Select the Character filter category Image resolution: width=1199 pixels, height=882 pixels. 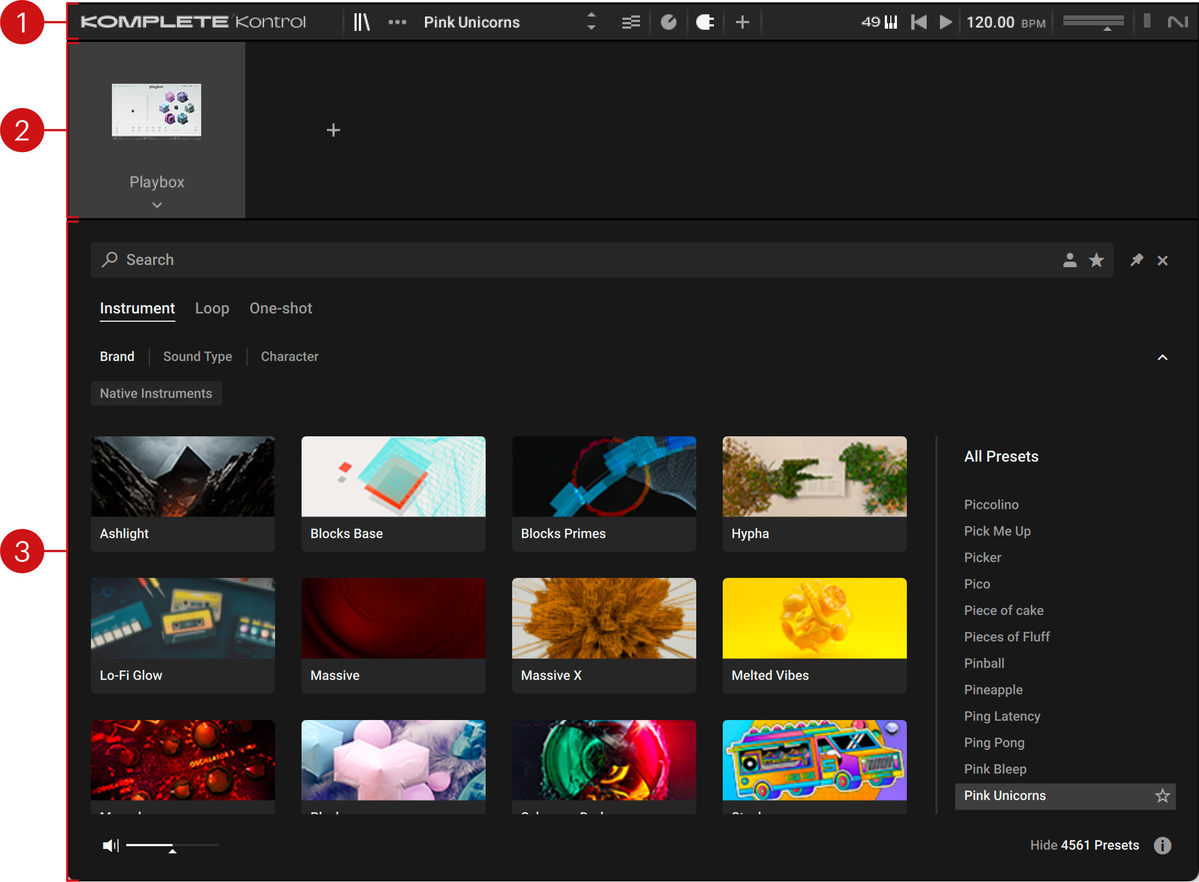pos(289,357)
